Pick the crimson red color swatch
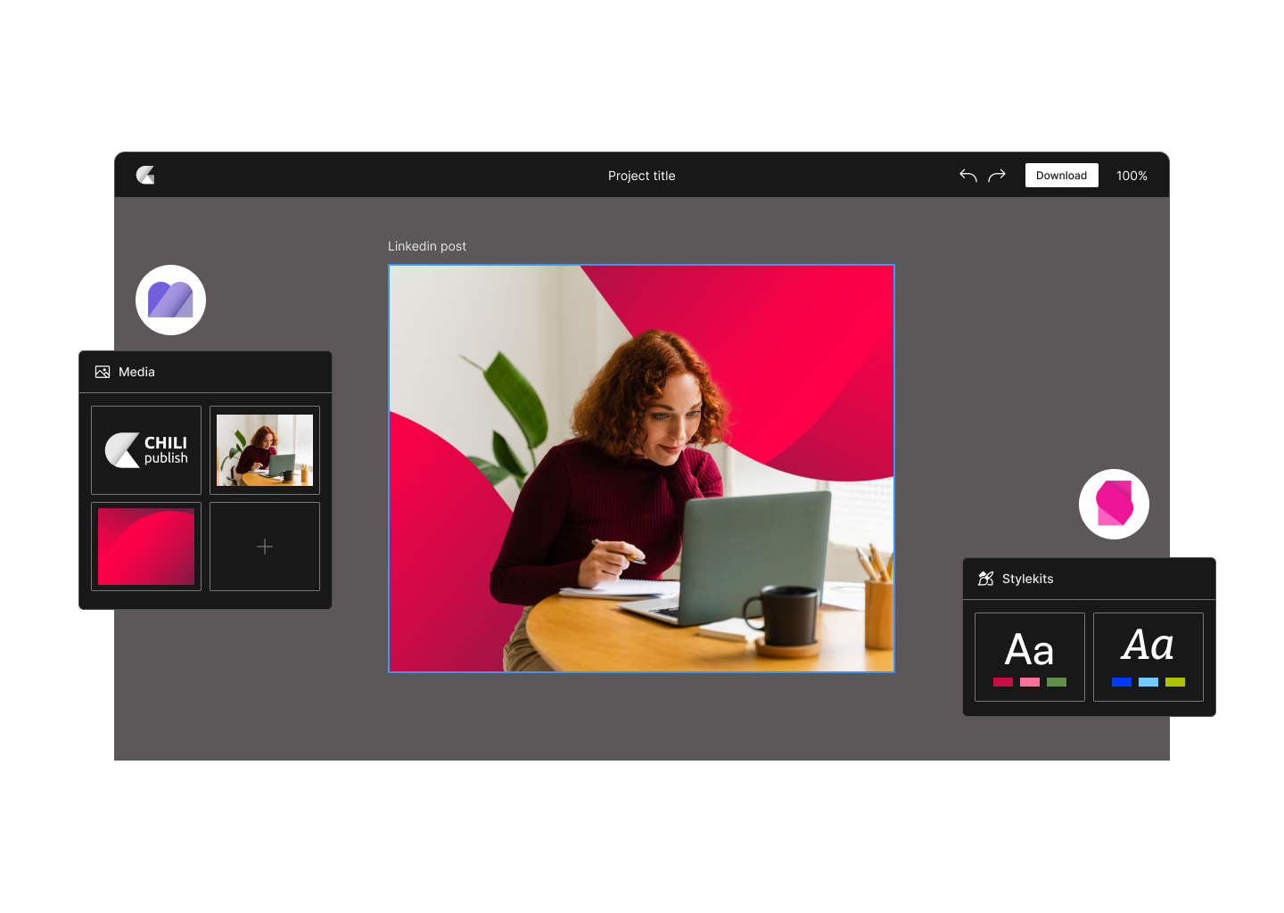Viewport: 1284px width, 913px height. (x=1003, y=682)
